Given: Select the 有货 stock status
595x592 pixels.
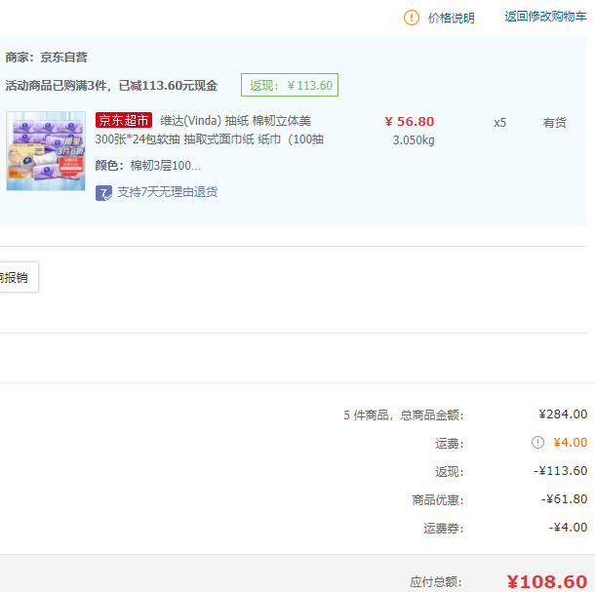Looking at the screenshot, I should coord(554,123).
